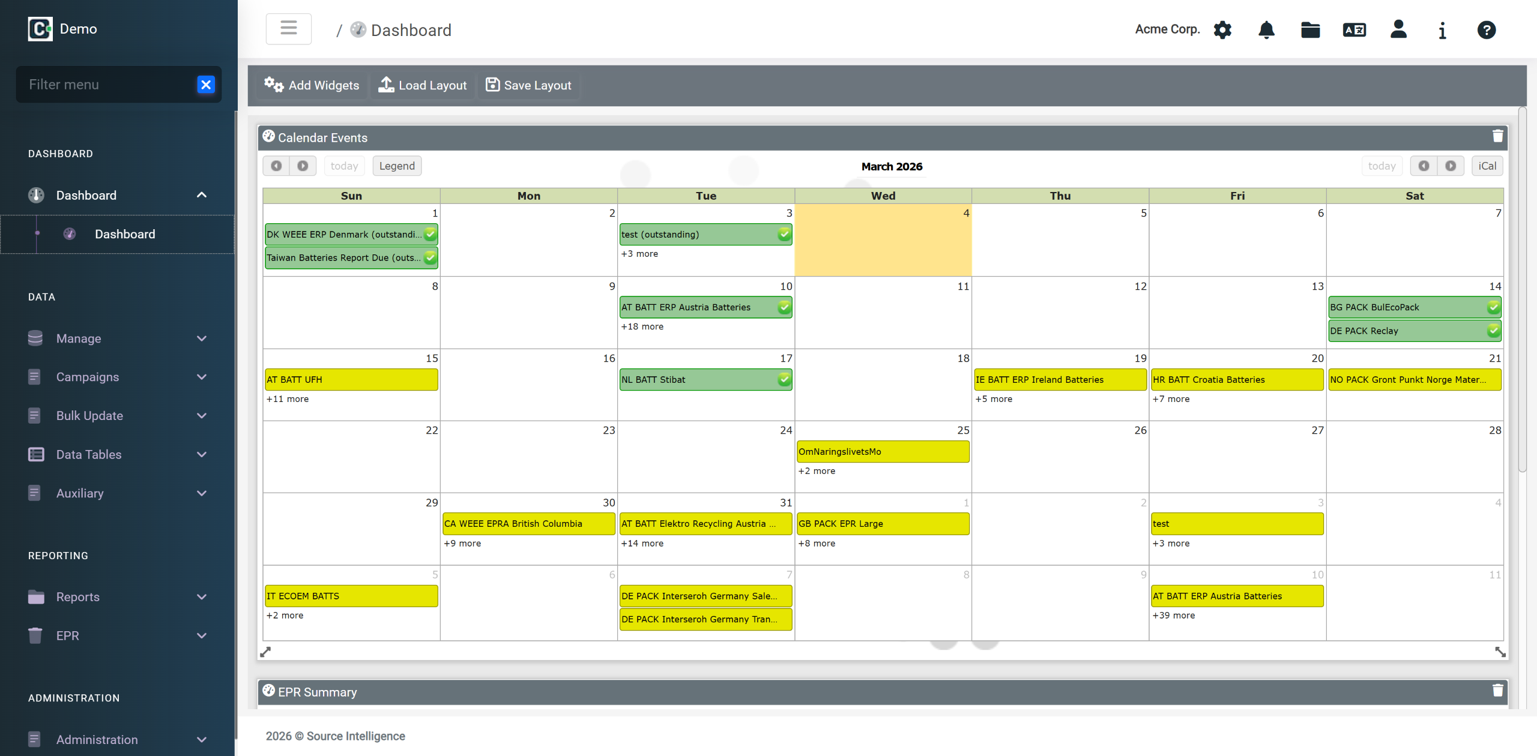Open the folder icon in top bar

[1310, 30]
